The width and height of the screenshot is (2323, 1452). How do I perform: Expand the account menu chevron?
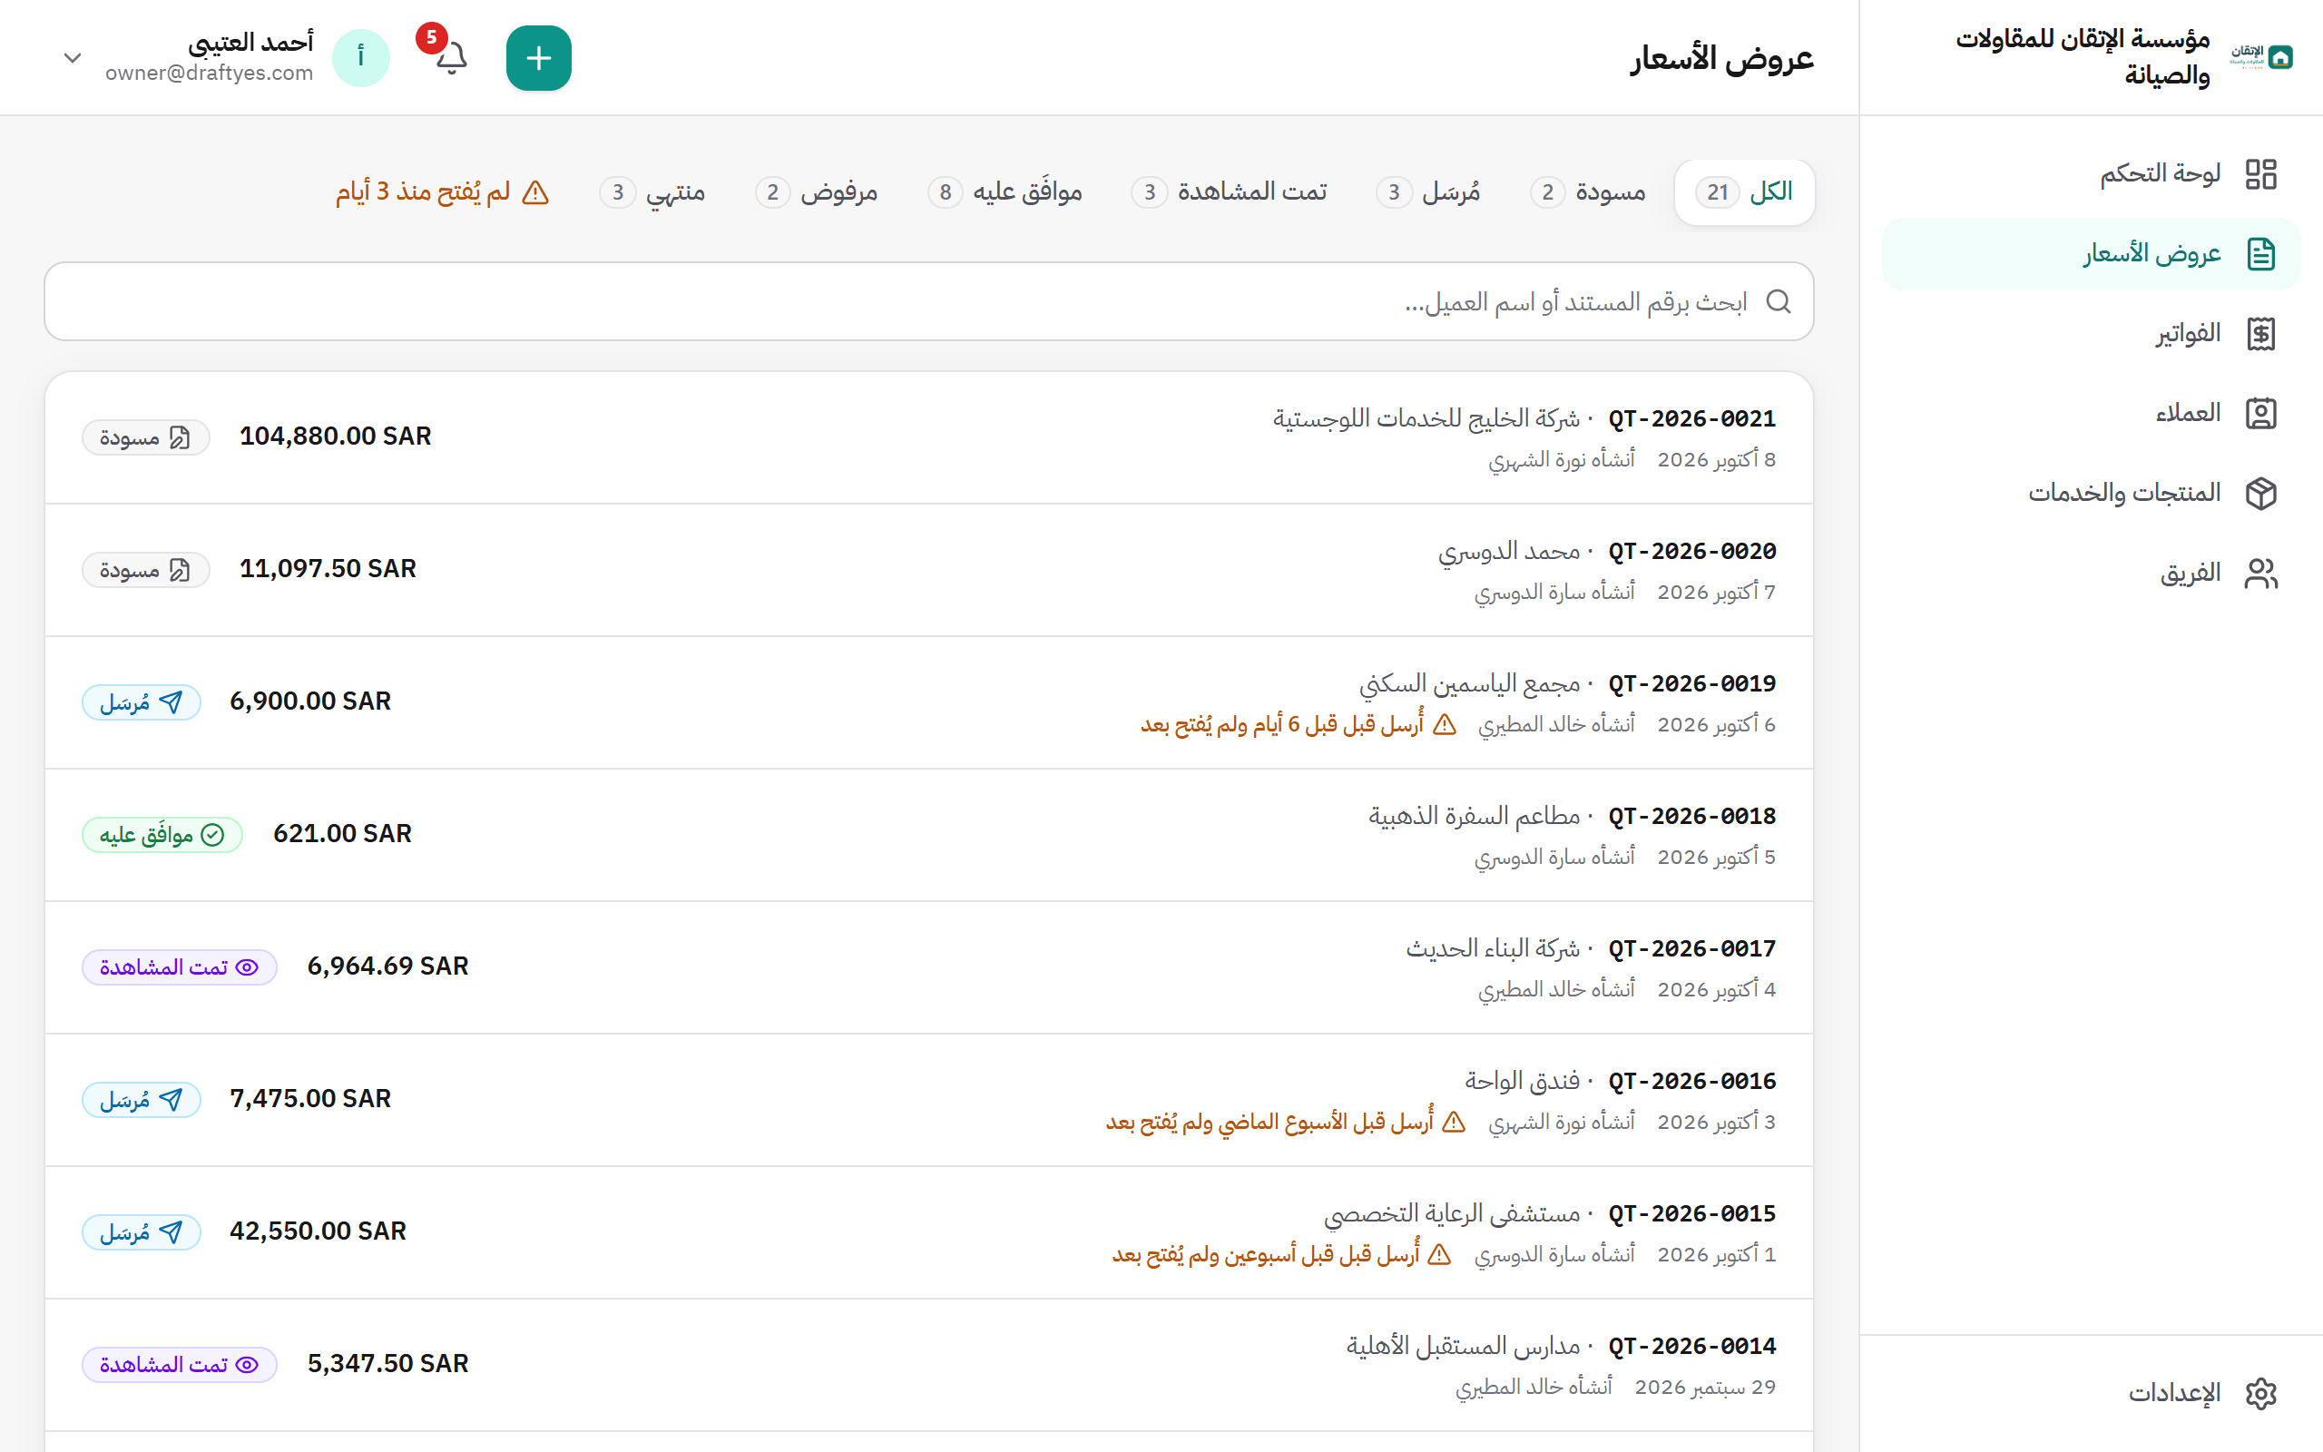(72, 57)
